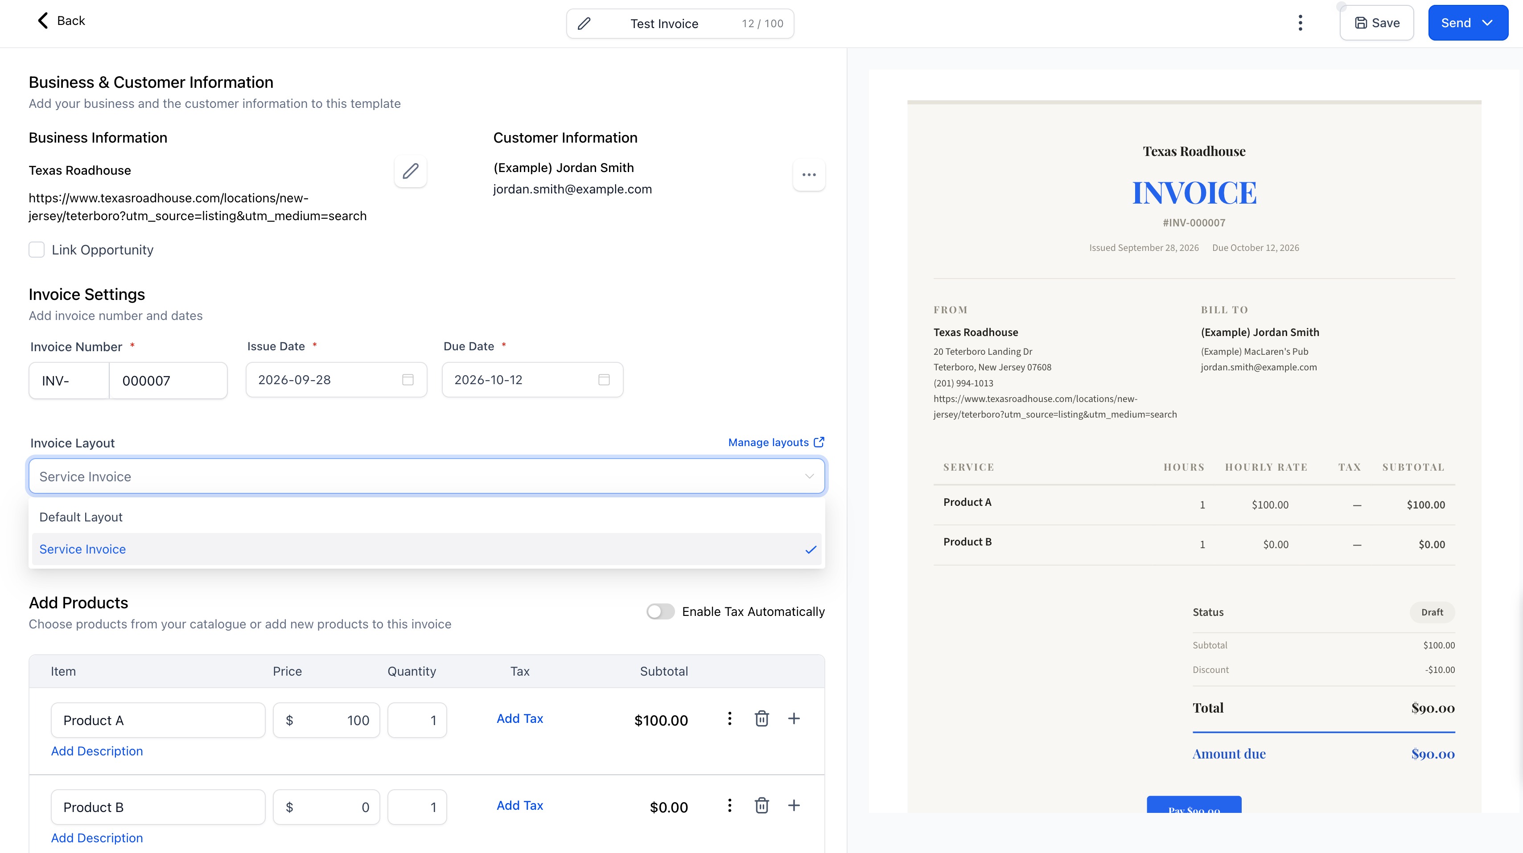Click the Product A quantity field
The height and width of the screenshot is (853, 1523).
(417, 720)
